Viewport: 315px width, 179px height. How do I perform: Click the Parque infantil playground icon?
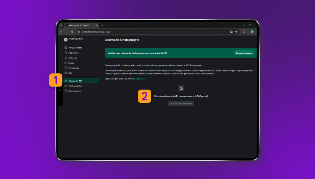66,48
